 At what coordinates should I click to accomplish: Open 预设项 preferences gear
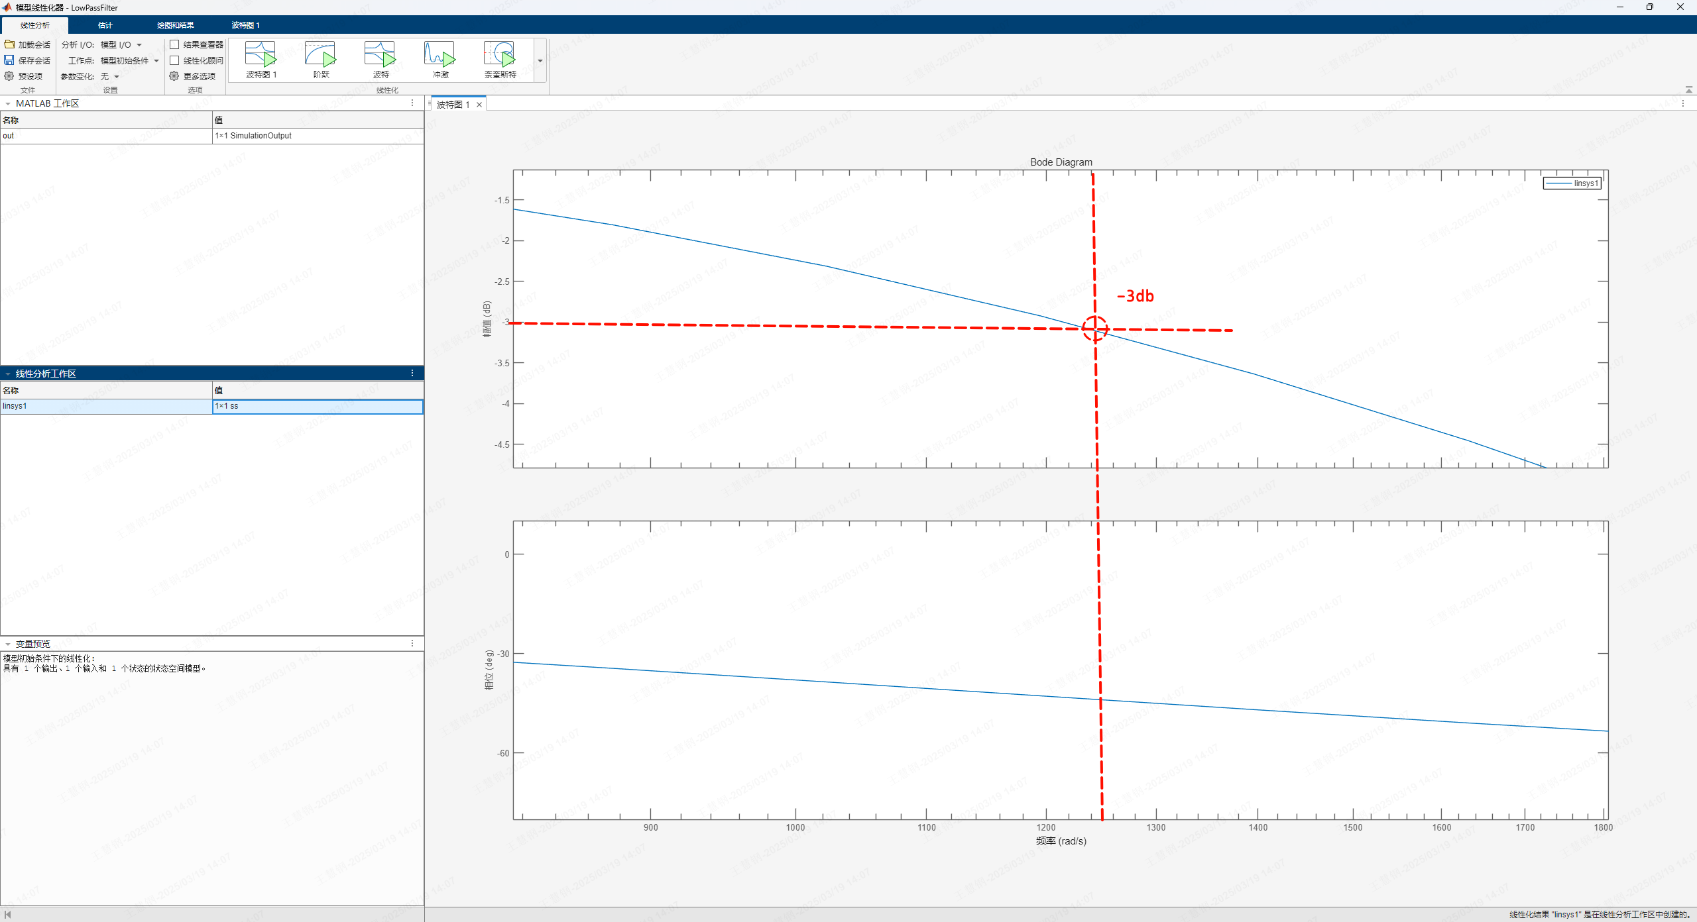click(x=9, y=76)
